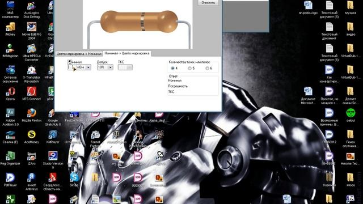Select 4 bands radio button
Screen dimensions: 363x204
(x=172, y=68)
